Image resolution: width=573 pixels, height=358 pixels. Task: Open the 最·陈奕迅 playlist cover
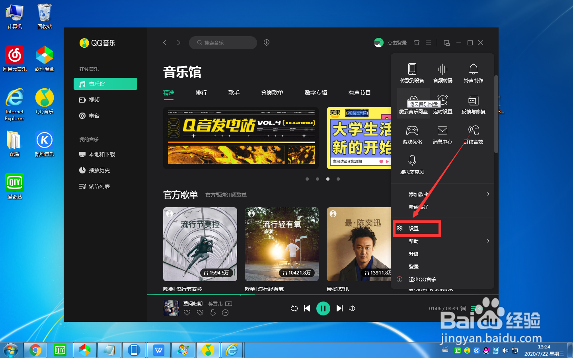pos(359,244)
